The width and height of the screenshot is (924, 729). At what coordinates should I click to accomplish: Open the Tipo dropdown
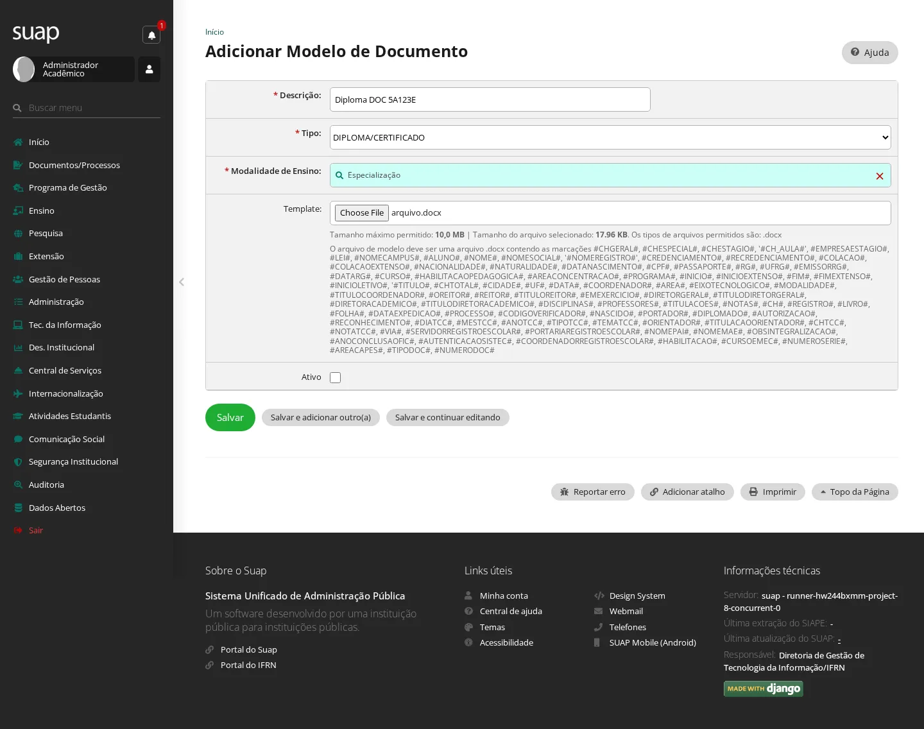[610, 137]
